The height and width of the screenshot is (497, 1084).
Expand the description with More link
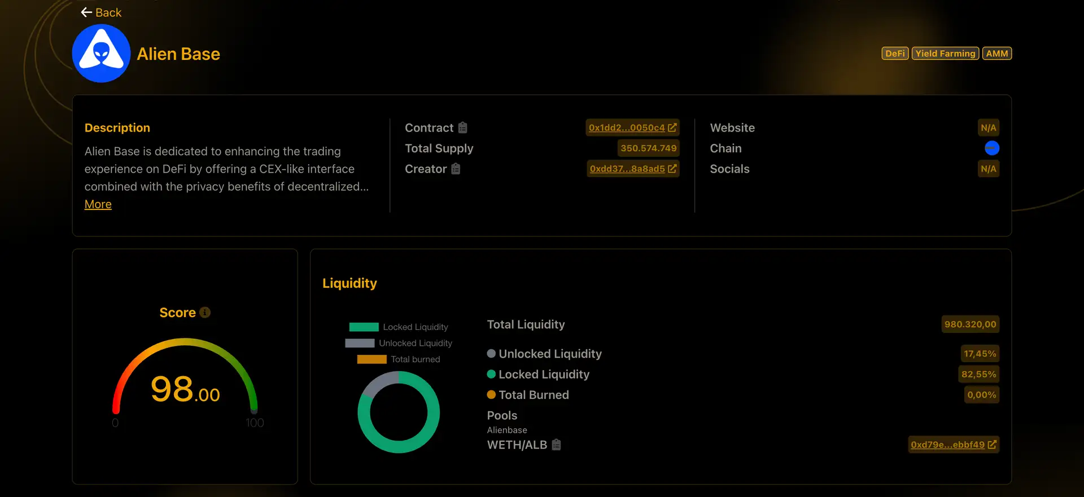[x=98, y=204]
